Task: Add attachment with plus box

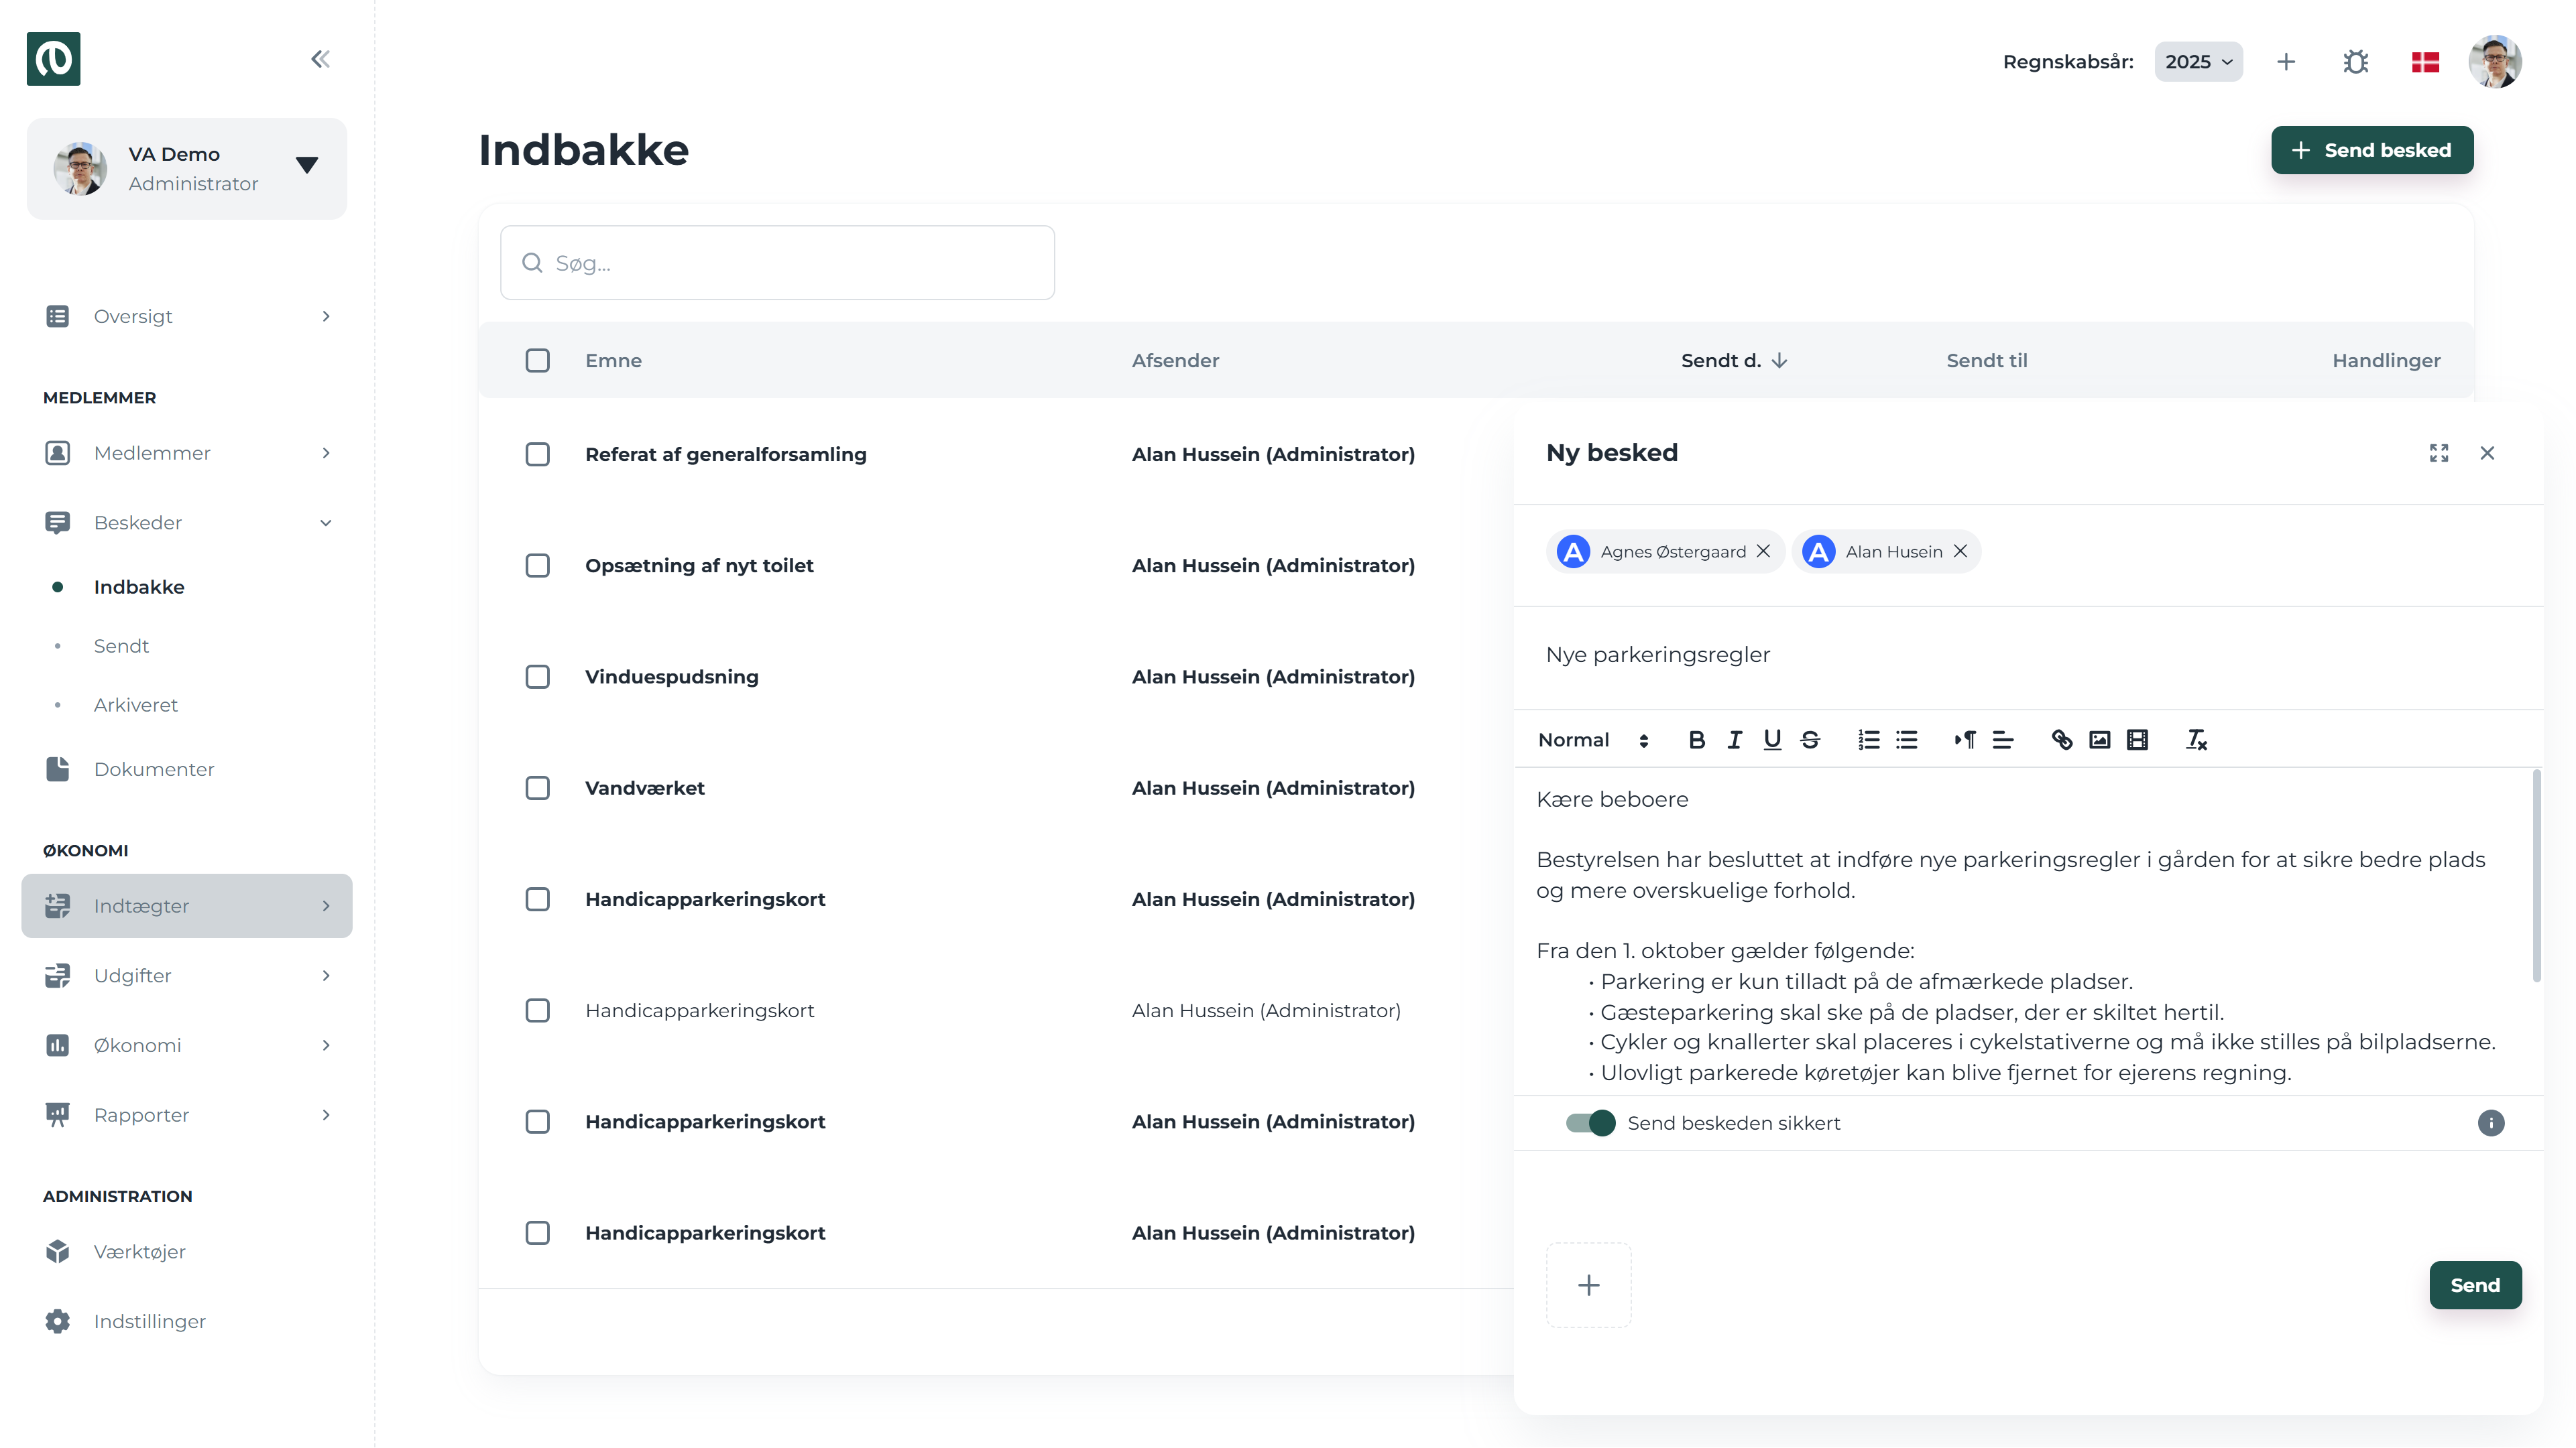Action: (x=1588, y=1285)
